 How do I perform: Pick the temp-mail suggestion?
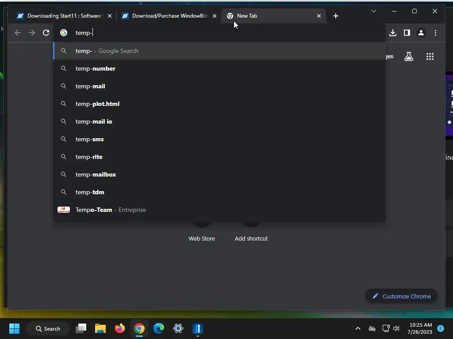click(x=219, y=86)
